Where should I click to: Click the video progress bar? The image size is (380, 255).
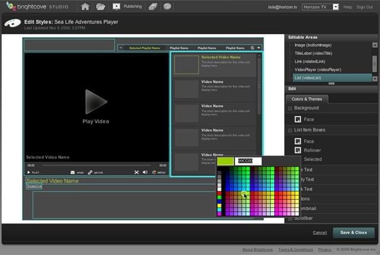97,165
